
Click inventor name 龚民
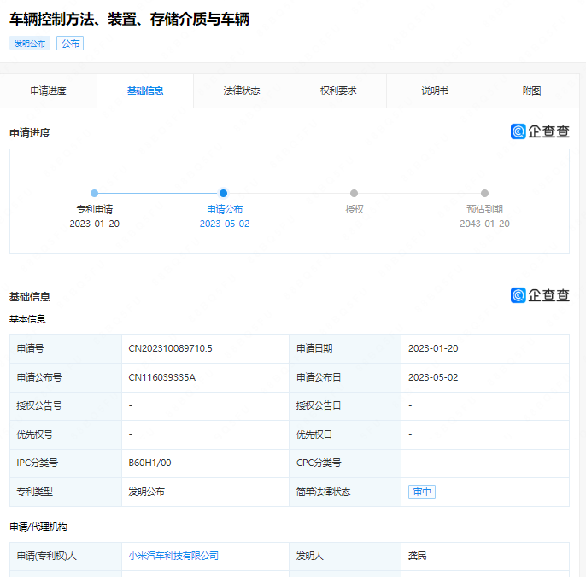(417, 556)
